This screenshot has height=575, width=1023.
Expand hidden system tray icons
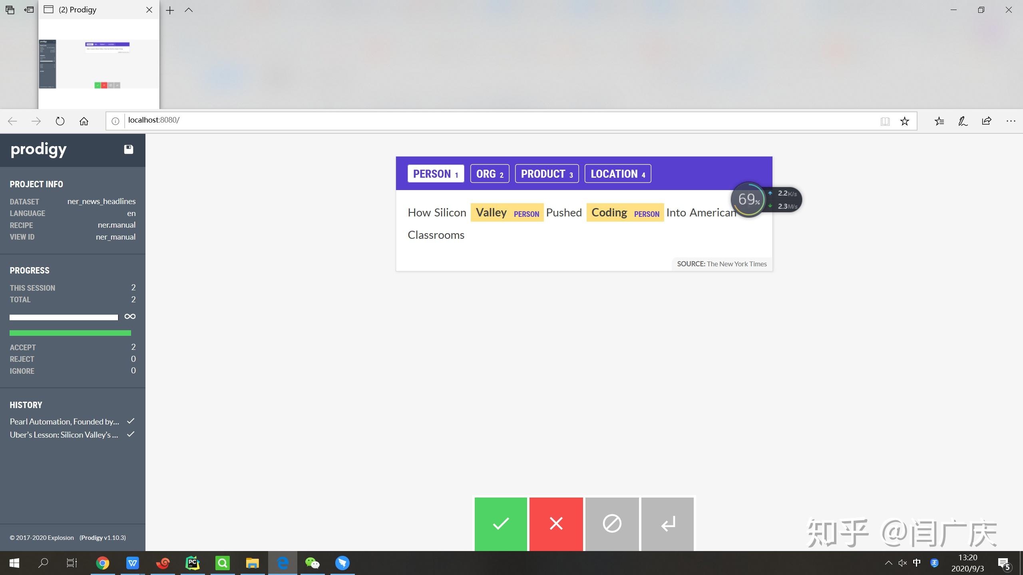[x=888, y=563]
